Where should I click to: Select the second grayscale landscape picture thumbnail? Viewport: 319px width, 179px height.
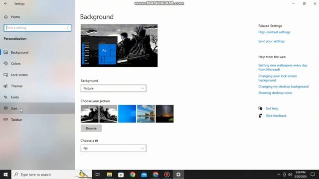[108, 114]
